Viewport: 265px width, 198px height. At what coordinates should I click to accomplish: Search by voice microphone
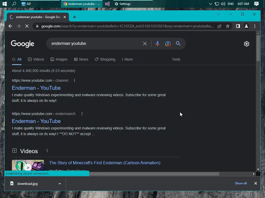tap(157, 44)
